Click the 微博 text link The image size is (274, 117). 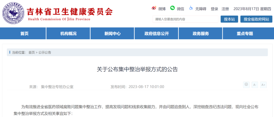click(x=162, y=9)
